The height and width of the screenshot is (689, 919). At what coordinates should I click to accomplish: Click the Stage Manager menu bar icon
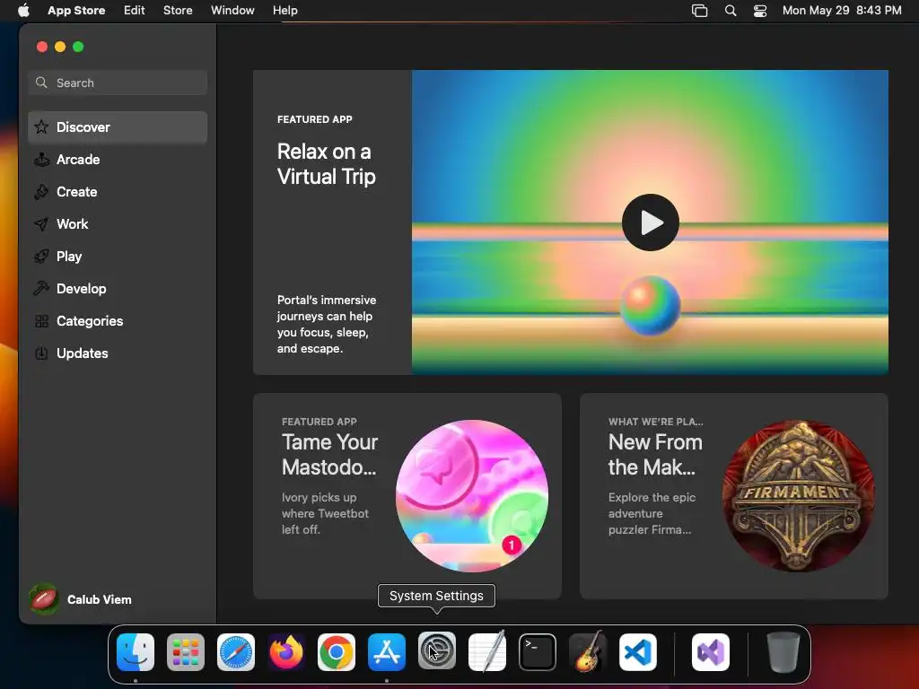[x=700, y=11]
